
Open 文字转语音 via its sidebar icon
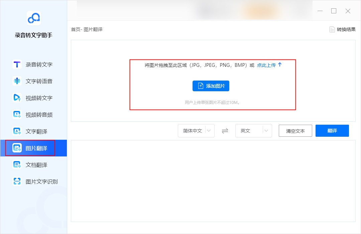[x=17, y=81]
